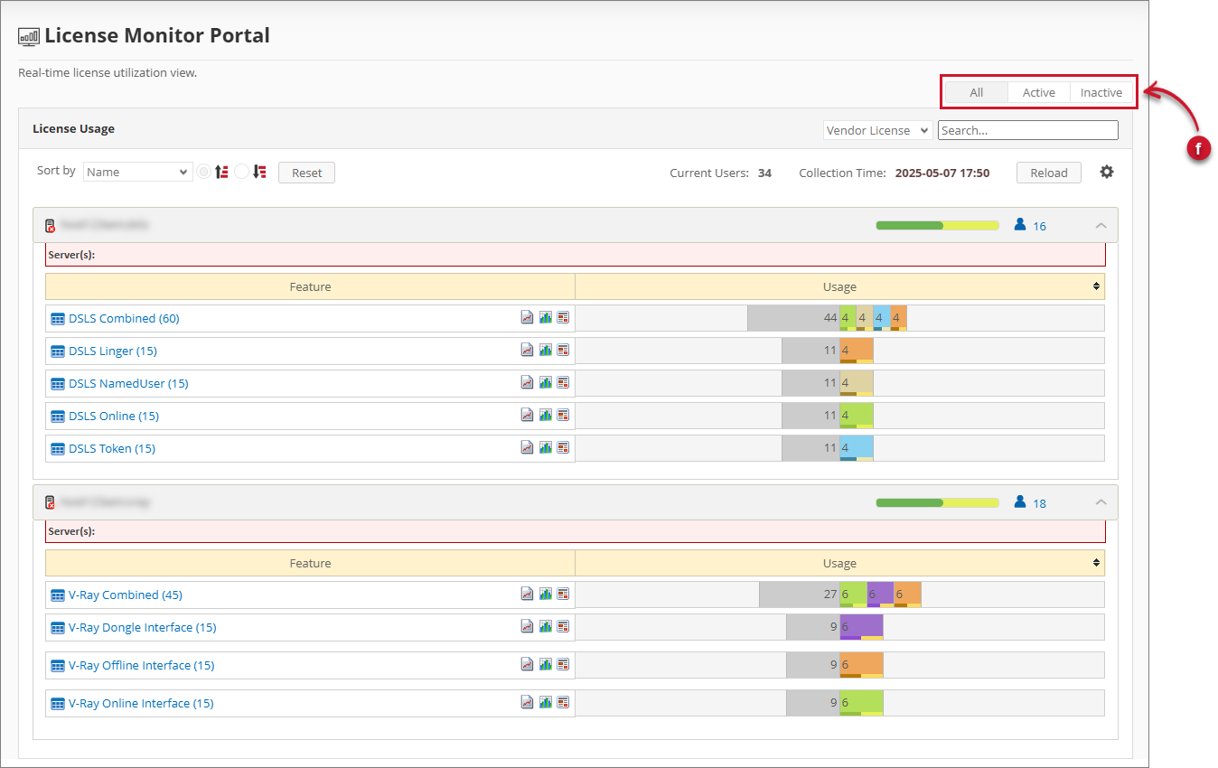Image resolution: width=1218 pixels, height=768 pixels.
Task: Open the DSLS Linger (15) feature link
Action: point(113,351)
